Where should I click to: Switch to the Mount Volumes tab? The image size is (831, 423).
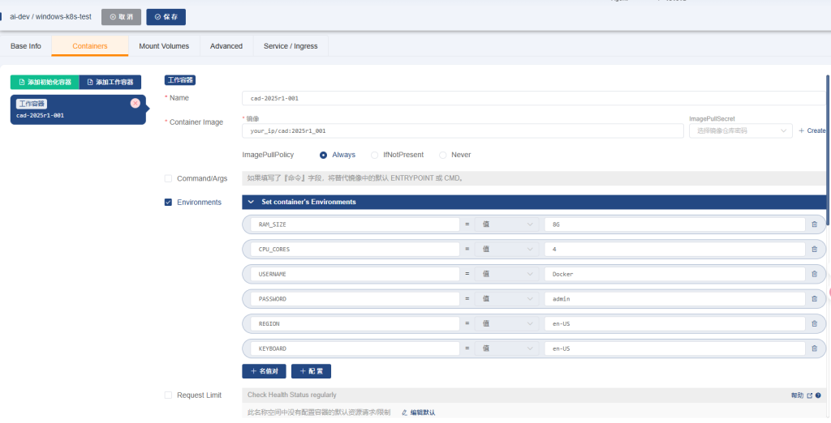[164, 46]
